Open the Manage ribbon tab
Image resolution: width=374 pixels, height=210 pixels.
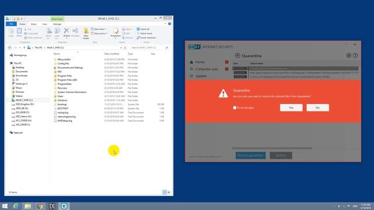coord(57,24)
